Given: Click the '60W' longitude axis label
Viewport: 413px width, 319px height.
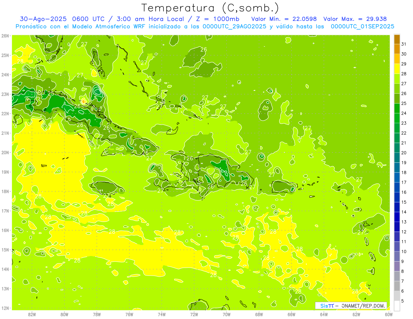Looking at the screenshot, I should coord(389,314).
